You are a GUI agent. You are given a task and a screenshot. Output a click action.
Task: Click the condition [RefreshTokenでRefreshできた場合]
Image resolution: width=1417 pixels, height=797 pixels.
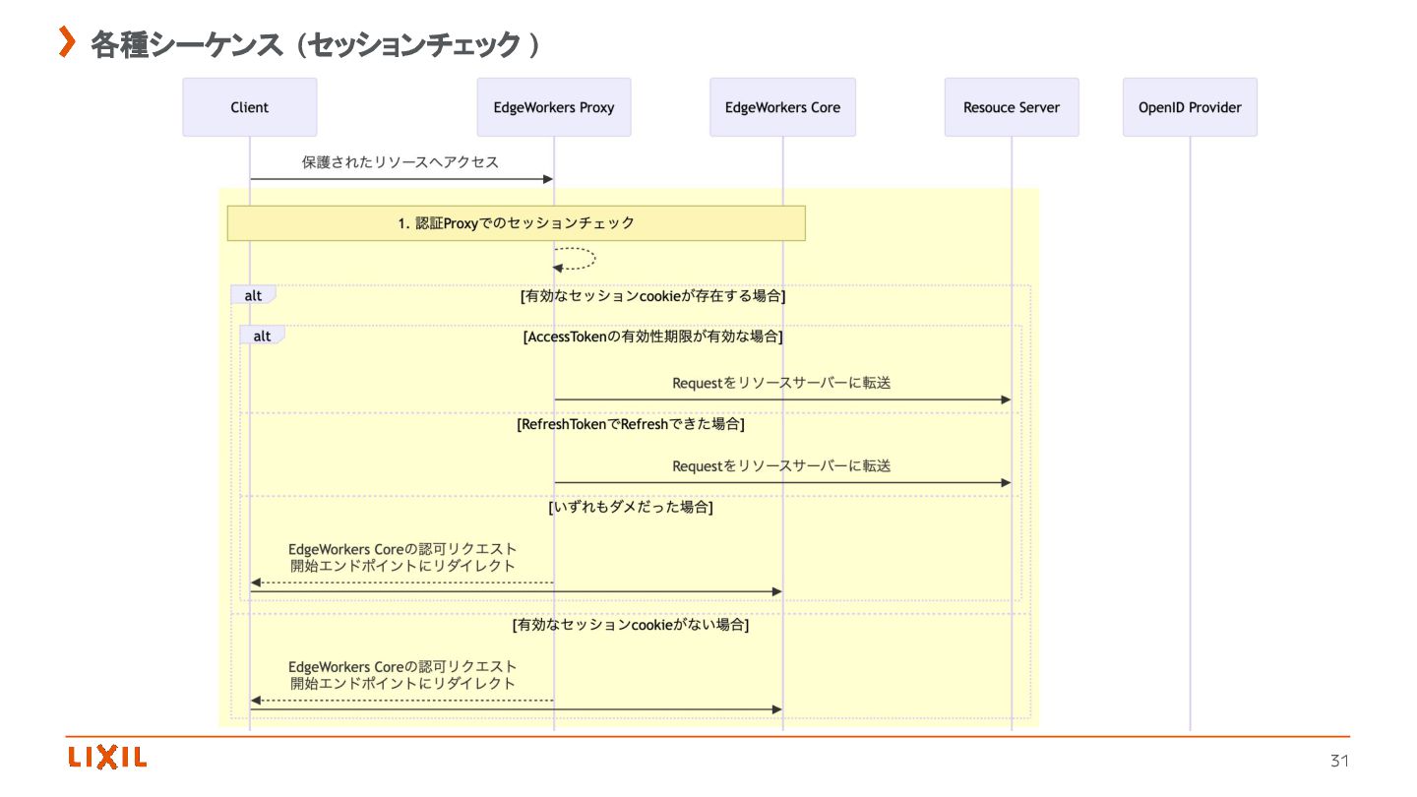click(x=631, y=425)
